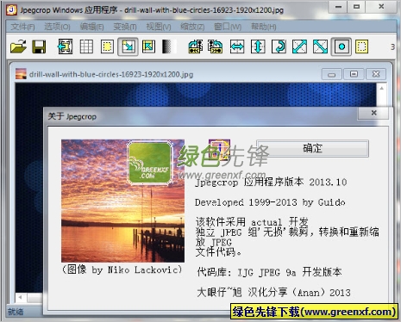Click the open file folder icon
Screen dimensions: 401x322
pos(18,46)
